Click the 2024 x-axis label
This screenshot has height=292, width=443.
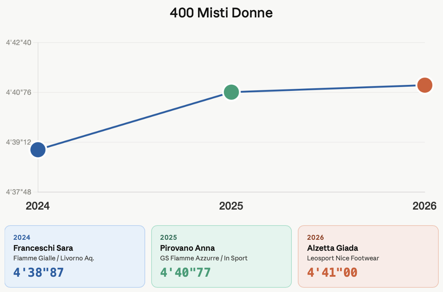pyautogui.click(x=38, y=206)
